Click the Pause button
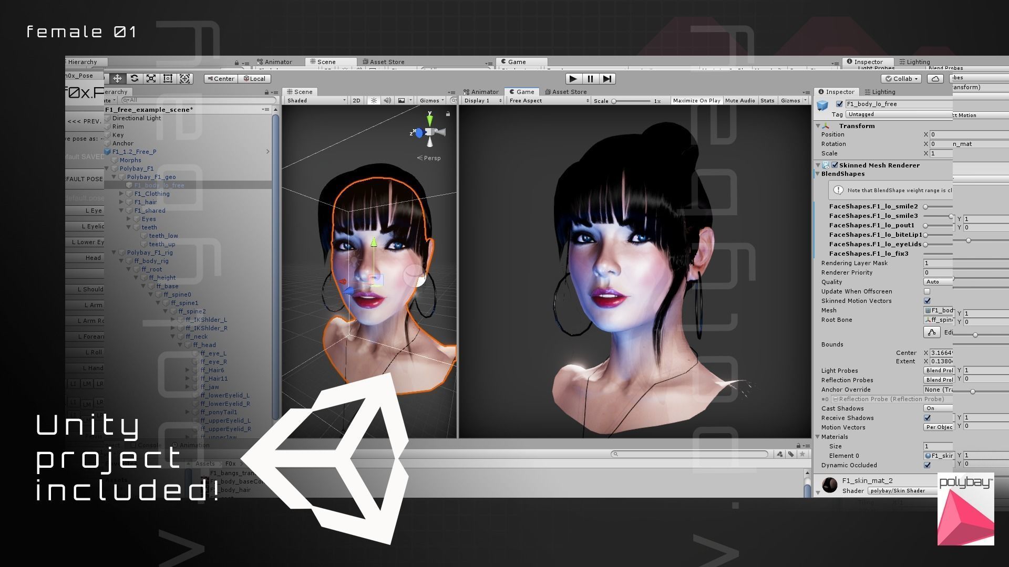The height and width of the screenshot is (567, 1009). [590, 79]
